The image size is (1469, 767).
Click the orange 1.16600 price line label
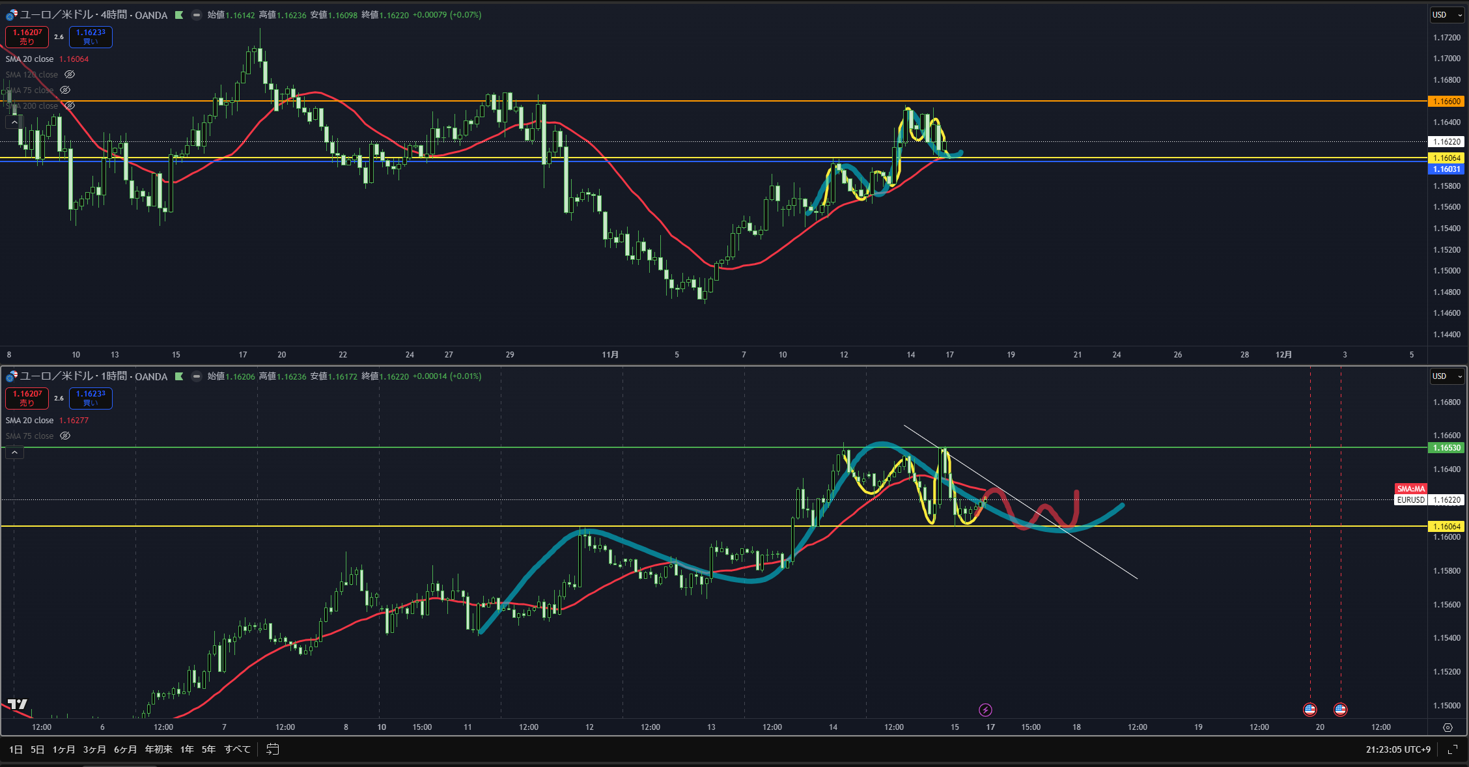tap(1446, 102)
